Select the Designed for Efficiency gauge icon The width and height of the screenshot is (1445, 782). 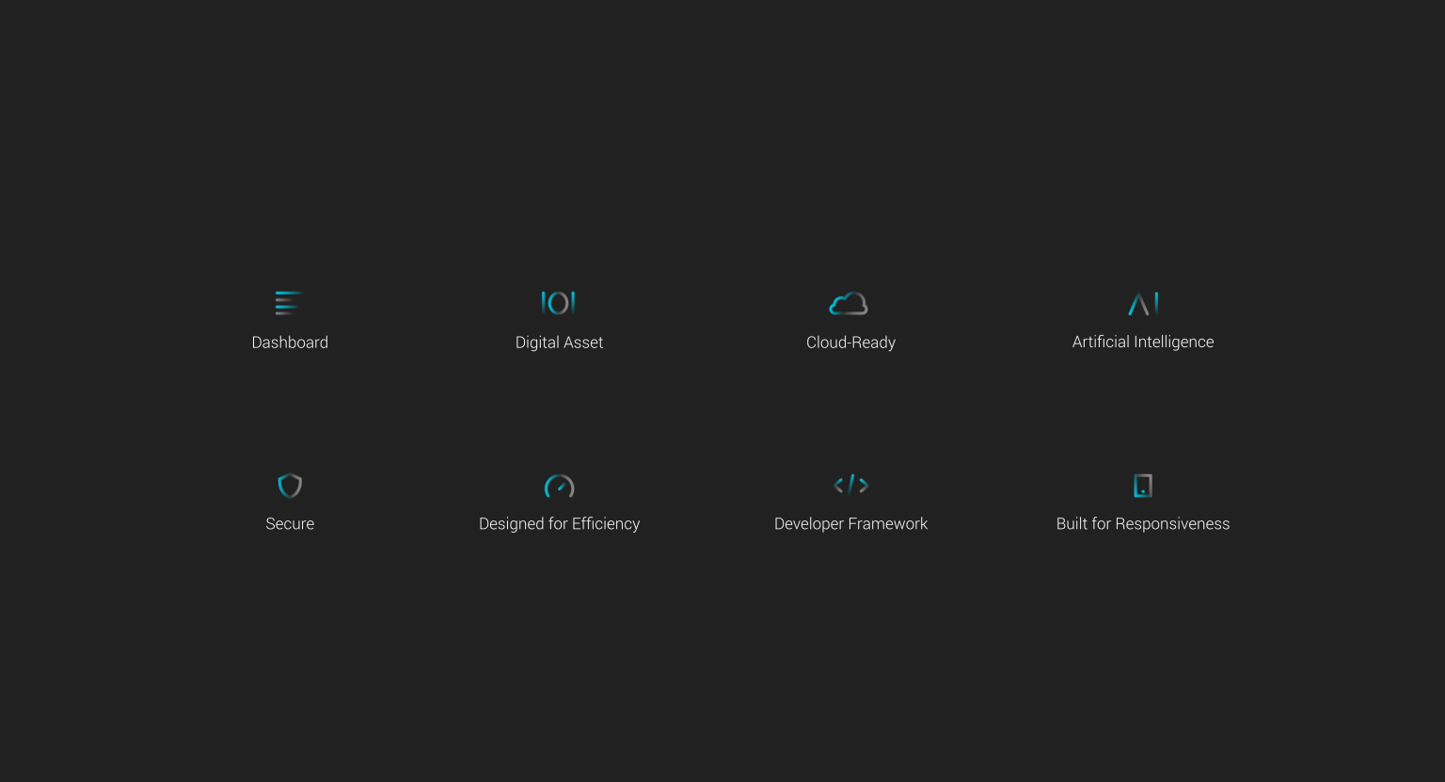(559, 486)
